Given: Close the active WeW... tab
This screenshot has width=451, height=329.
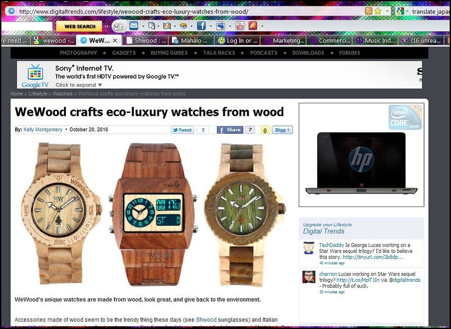Looking at the screenshot, I should click(115, 40).
